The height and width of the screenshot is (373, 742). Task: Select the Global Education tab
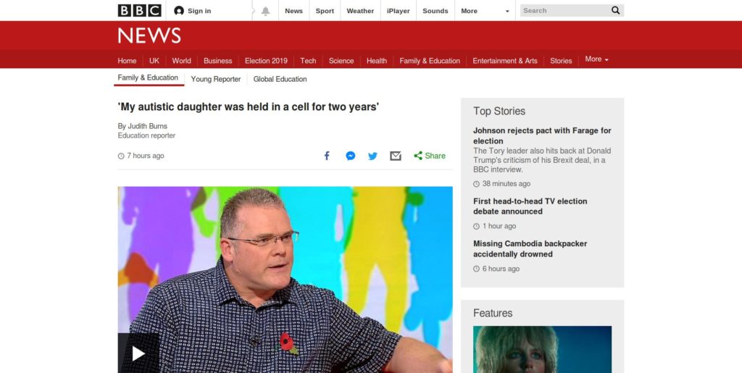click(280, 79)
